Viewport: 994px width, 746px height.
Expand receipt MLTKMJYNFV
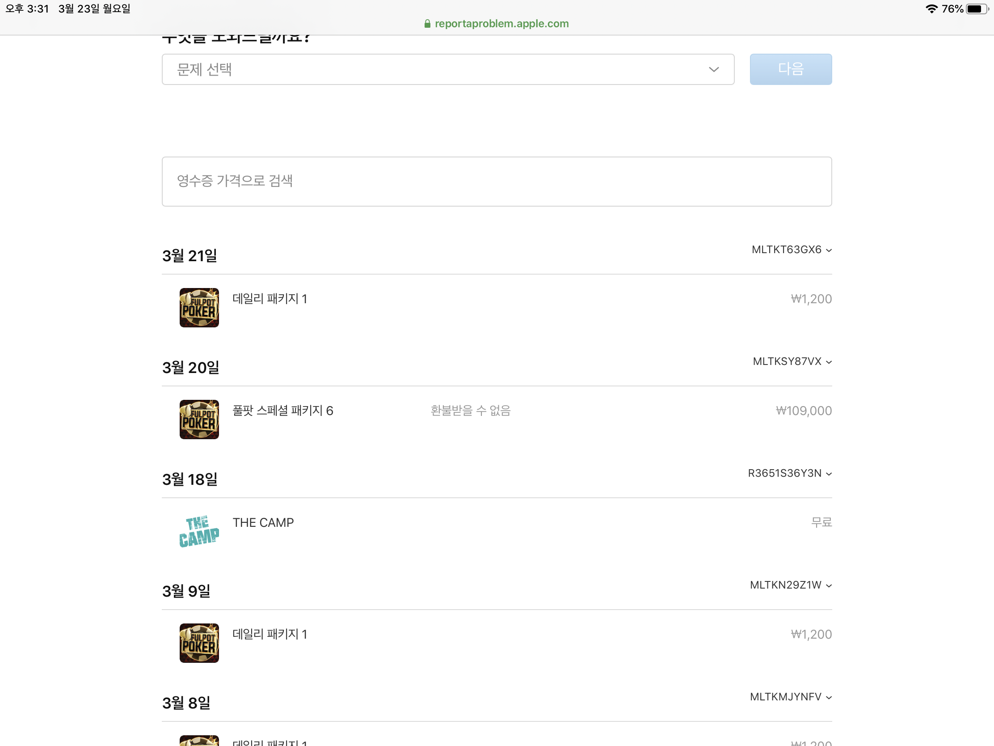791,697
